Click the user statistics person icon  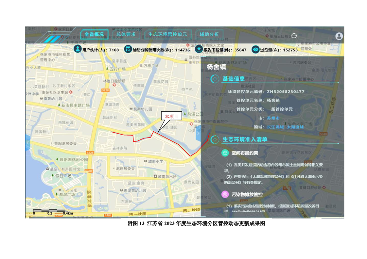tap(78, 49)
